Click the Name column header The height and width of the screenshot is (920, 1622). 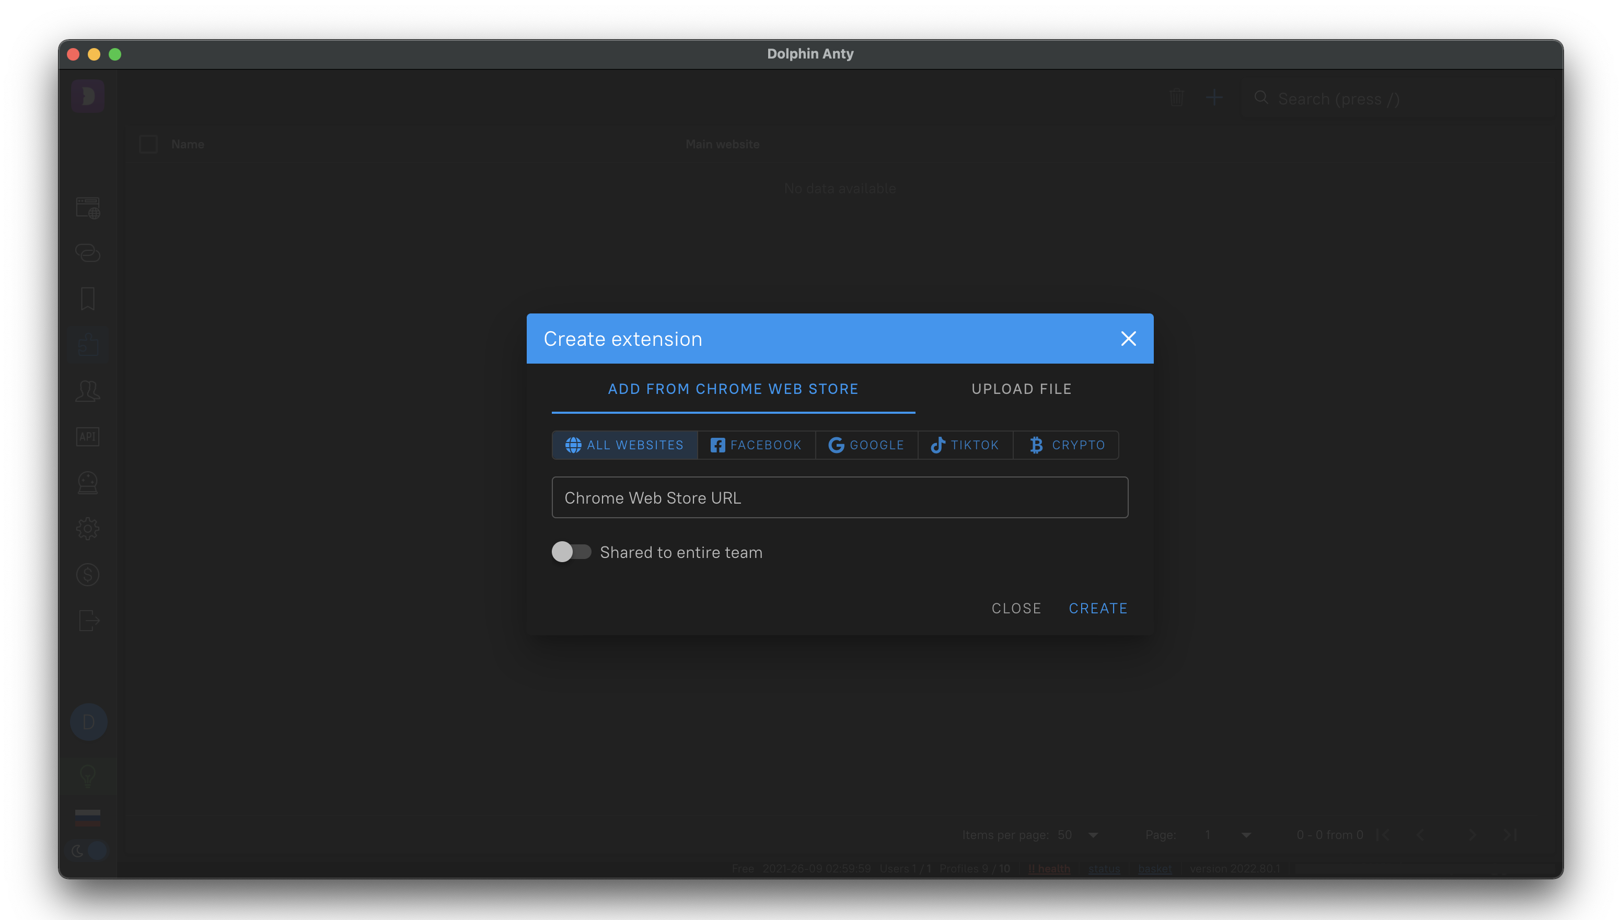(x=188, y=144)
